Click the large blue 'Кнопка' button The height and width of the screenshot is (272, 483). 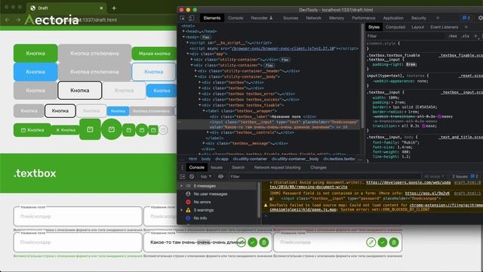(x=35, y=72)
